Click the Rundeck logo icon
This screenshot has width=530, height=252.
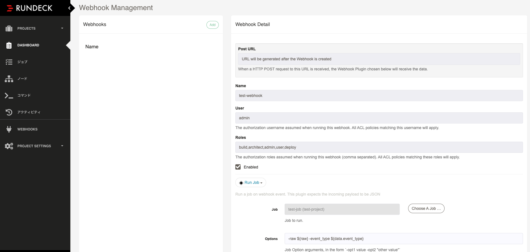(10, 8)
